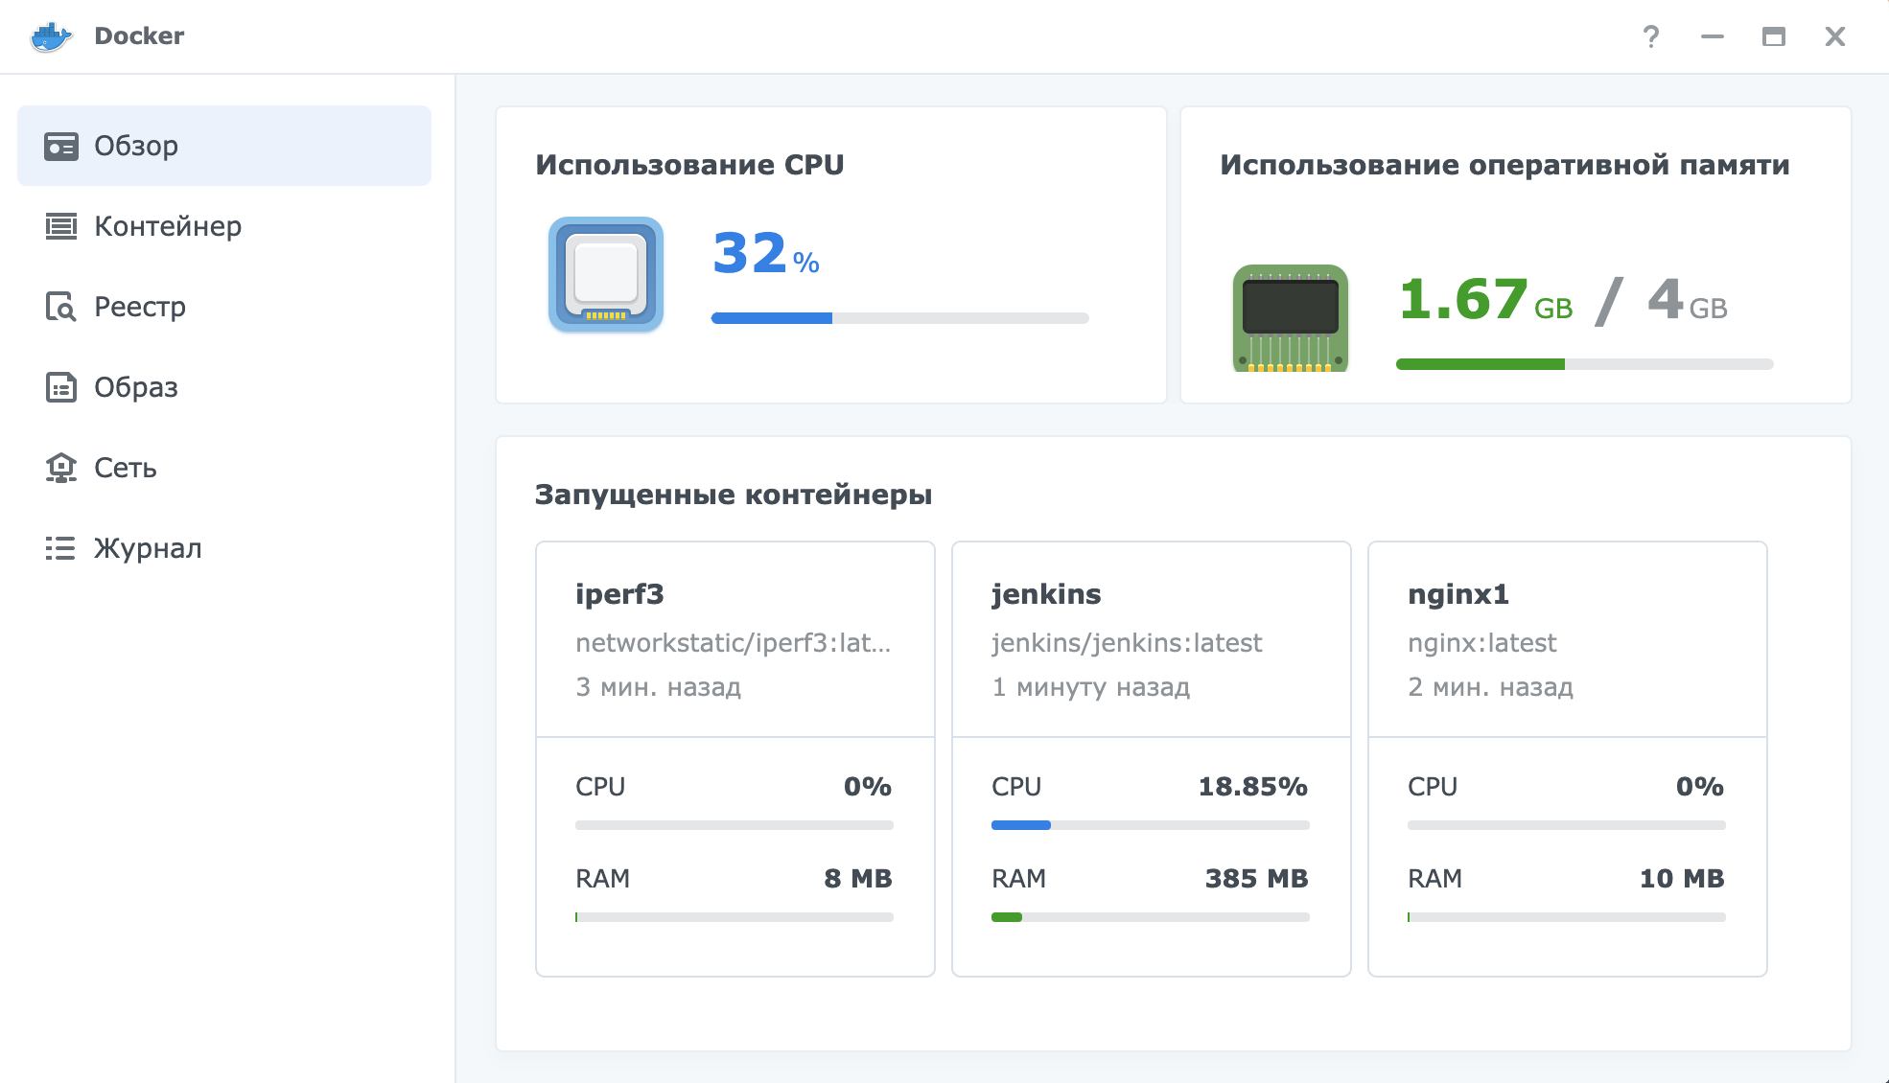
Task: Open the iperf3 container card
Action: (x=619, y=594)
